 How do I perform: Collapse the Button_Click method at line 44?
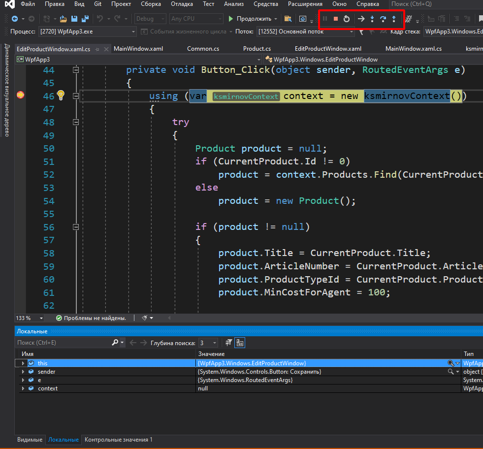(76, 70)
